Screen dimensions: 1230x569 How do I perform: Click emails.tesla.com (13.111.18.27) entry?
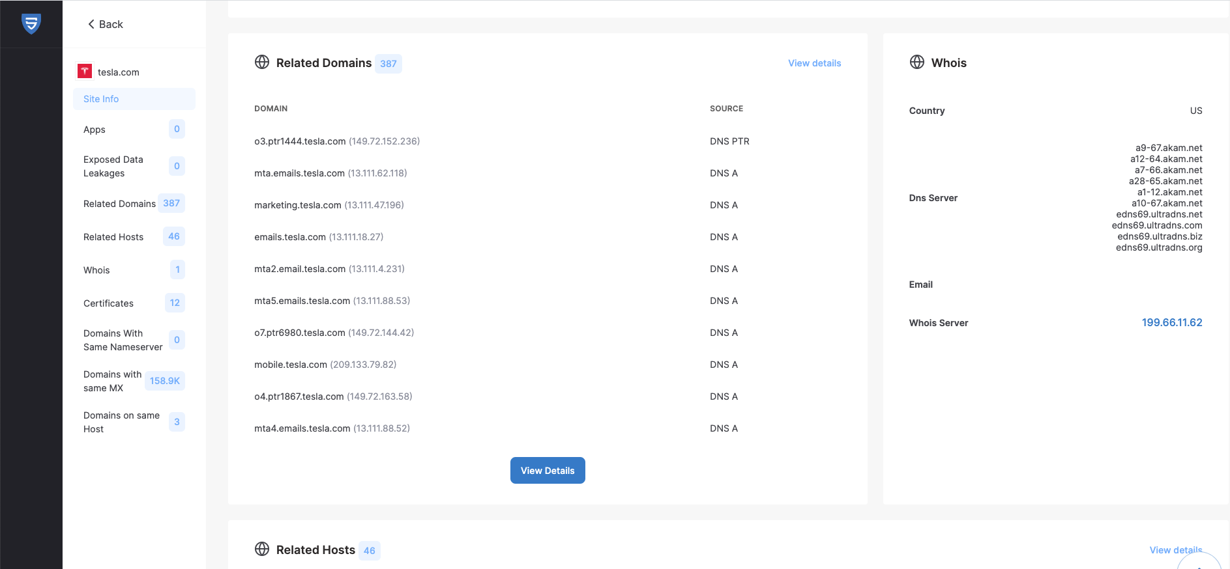tap(319, 237)
